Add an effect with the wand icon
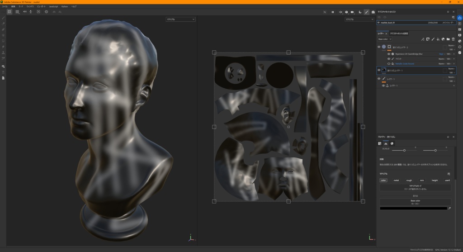 tap(423, 39)
